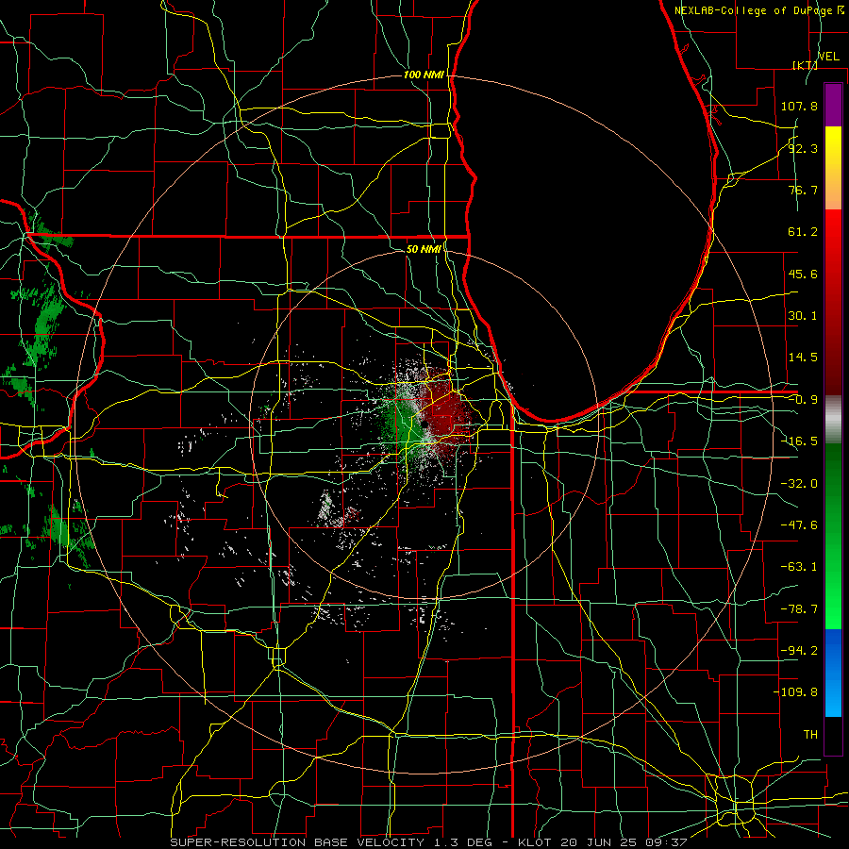Screen dimensions: 849x849
Task: Select the 30.1 scale value
Action: [803, 316]
